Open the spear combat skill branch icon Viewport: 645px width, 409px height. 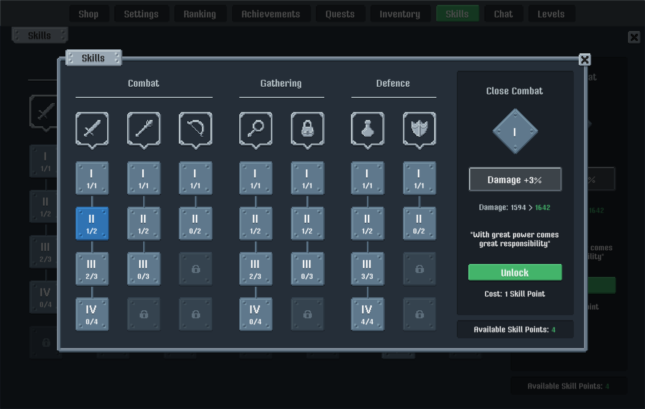pos(144,129)
